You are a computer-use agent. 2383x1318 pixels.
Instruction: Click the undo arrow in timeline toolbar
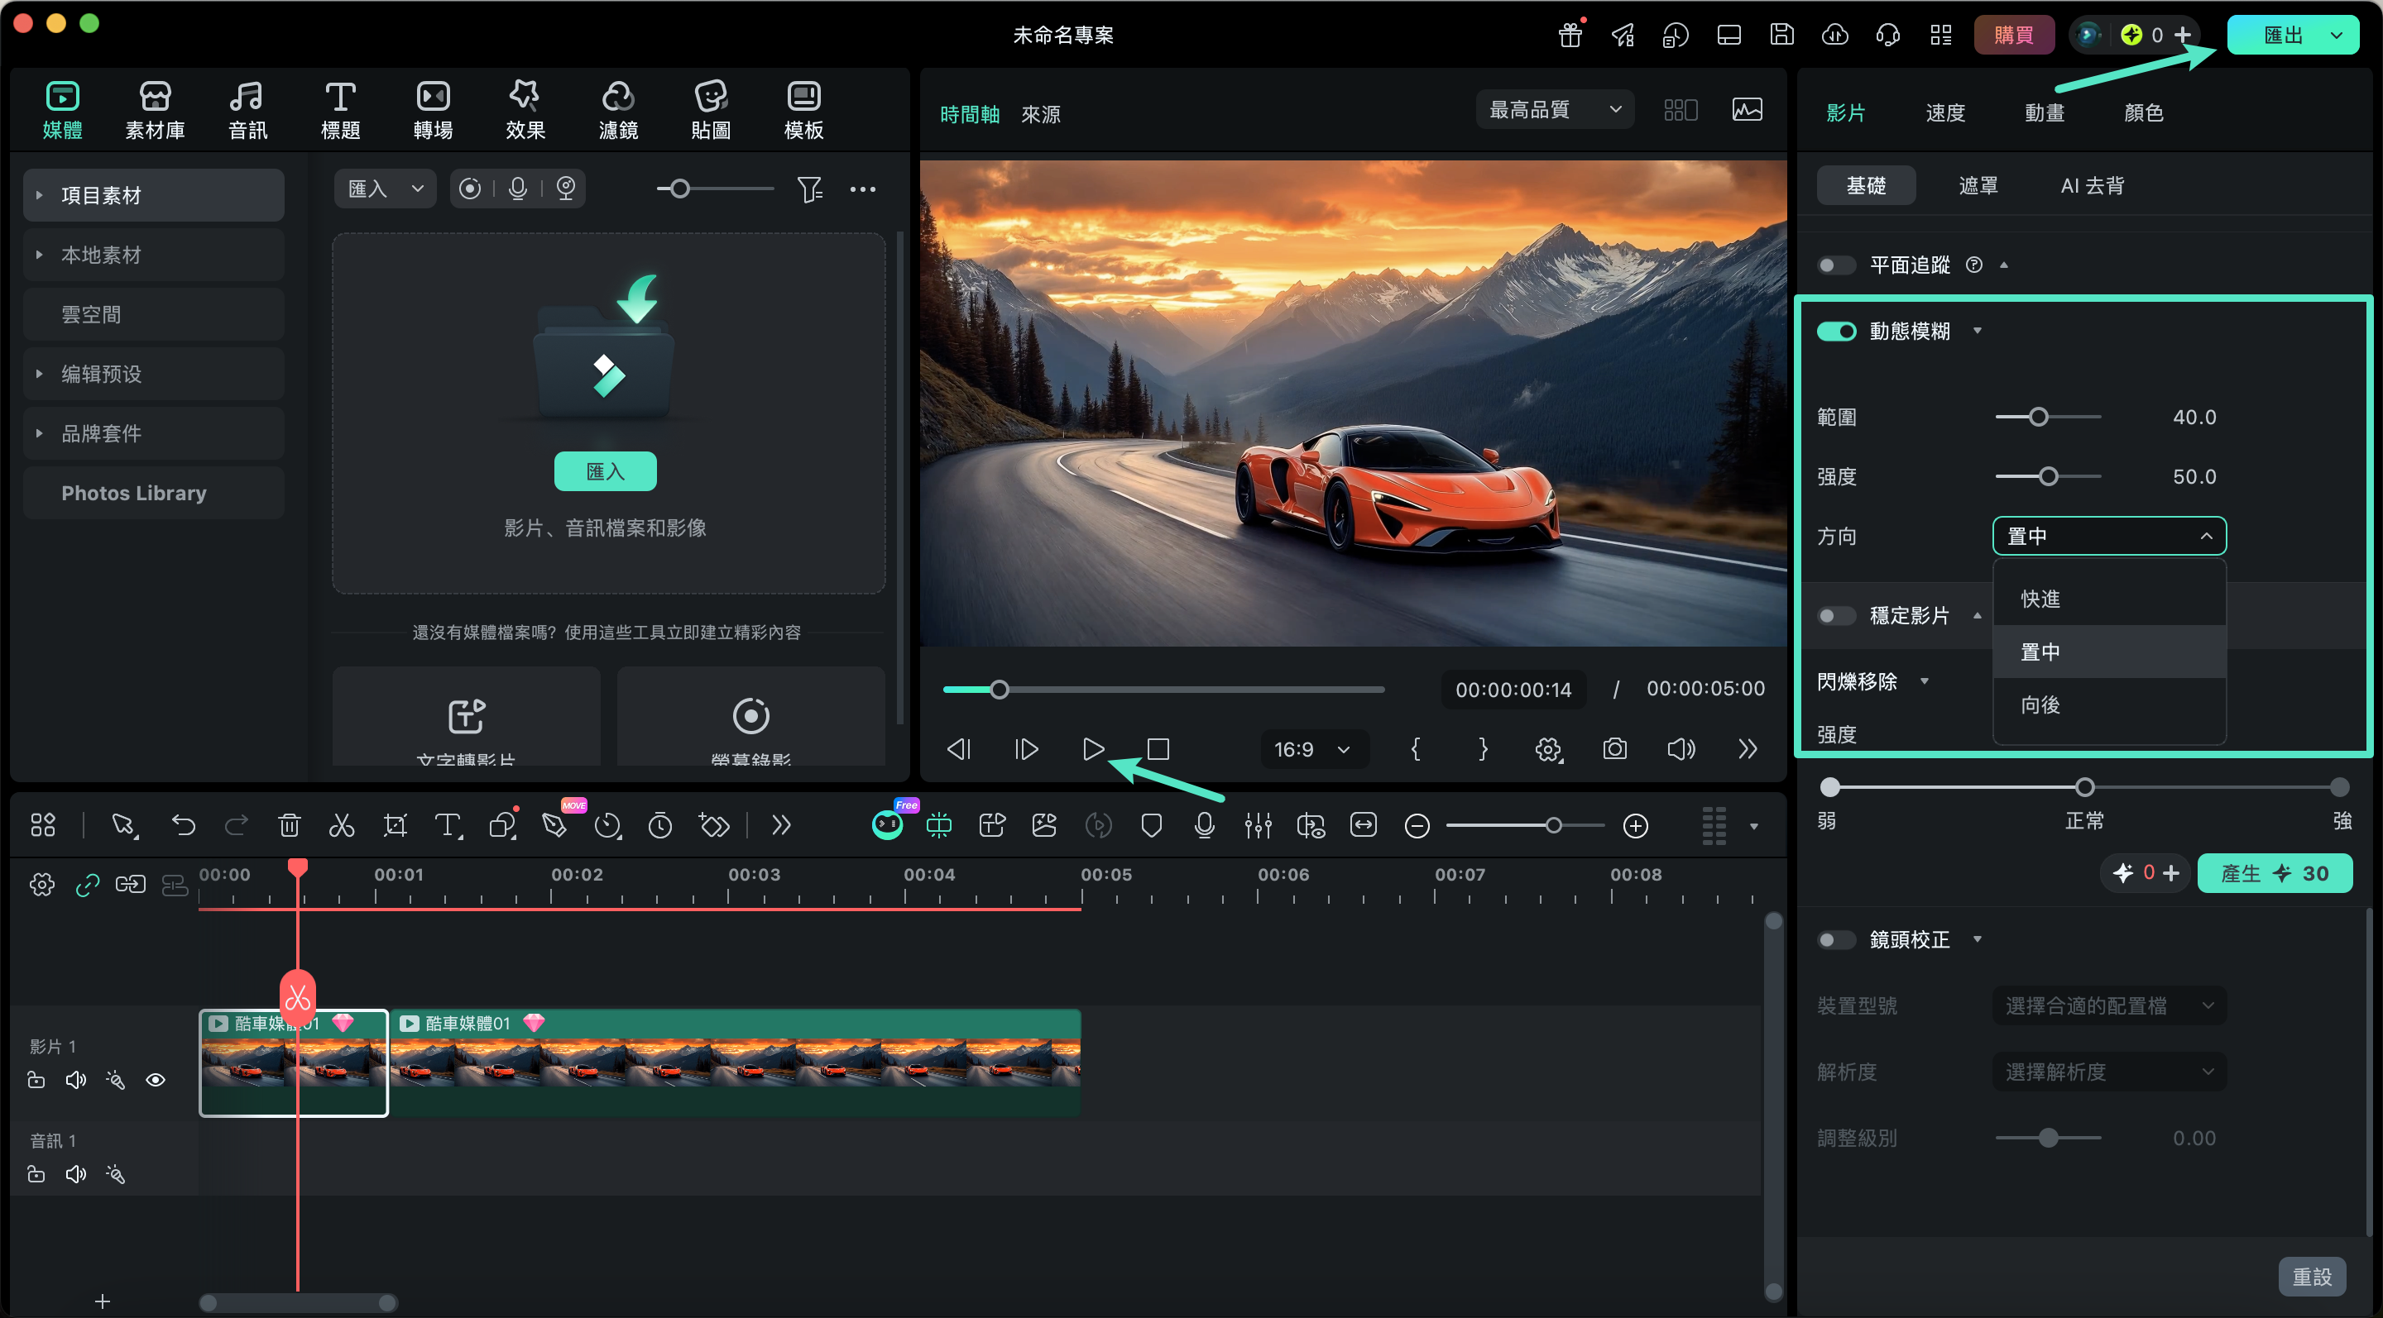tap(183, 824)
